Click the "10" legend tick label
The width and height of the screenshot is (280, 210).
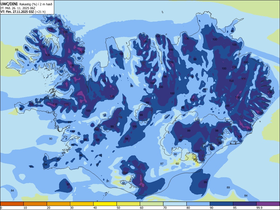click(x=25, y=208)
